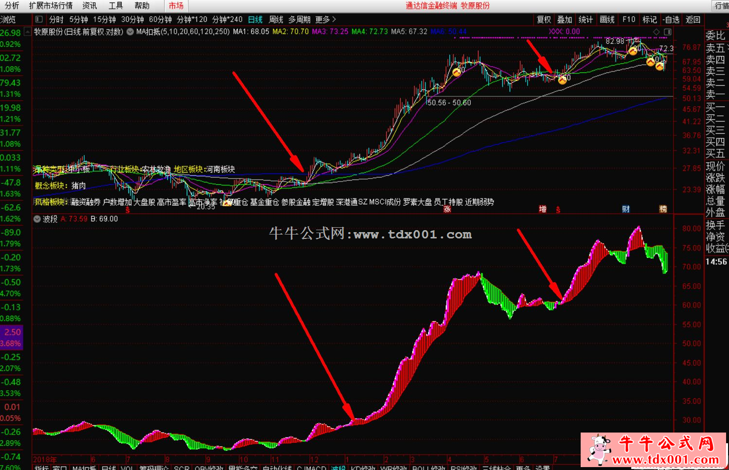Switch to KD修改 indicator tab

(x=362, y=468)
